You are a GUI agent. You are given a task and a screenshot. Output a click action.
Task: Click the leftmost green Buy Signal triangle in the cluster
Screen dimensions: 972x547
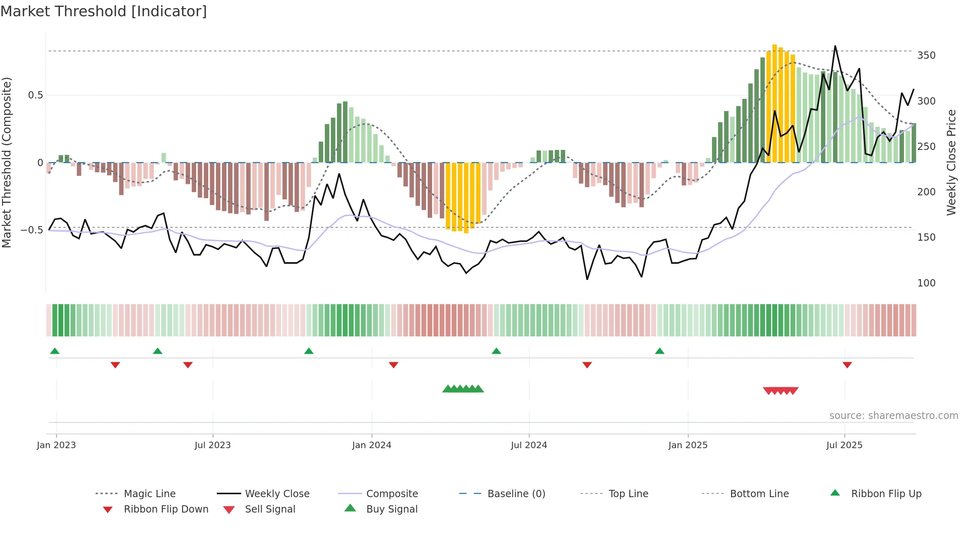tap(448, 389)
